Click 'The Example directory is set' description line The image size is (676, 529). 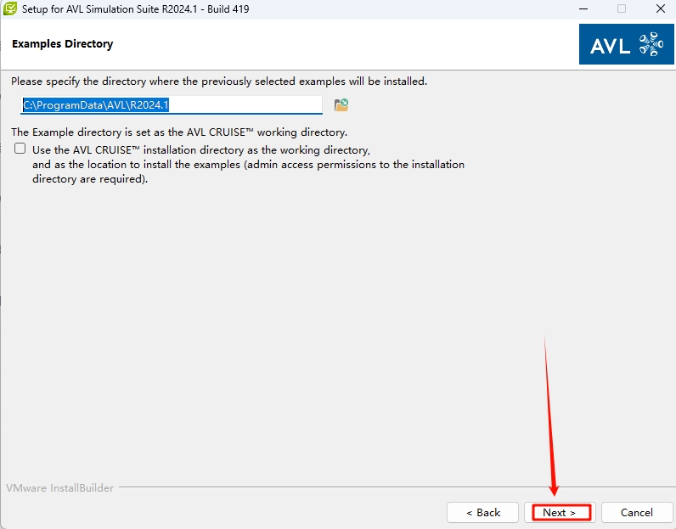179,132
